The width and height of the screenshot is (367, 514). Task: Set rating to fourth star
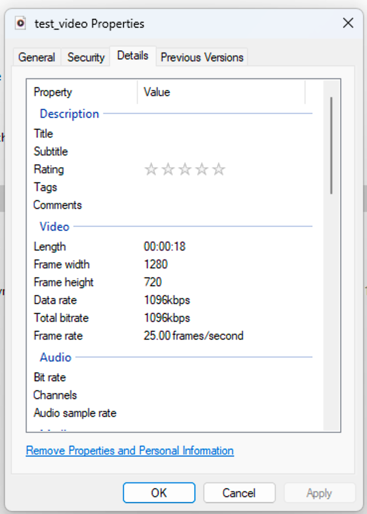[x=202, y=169]
